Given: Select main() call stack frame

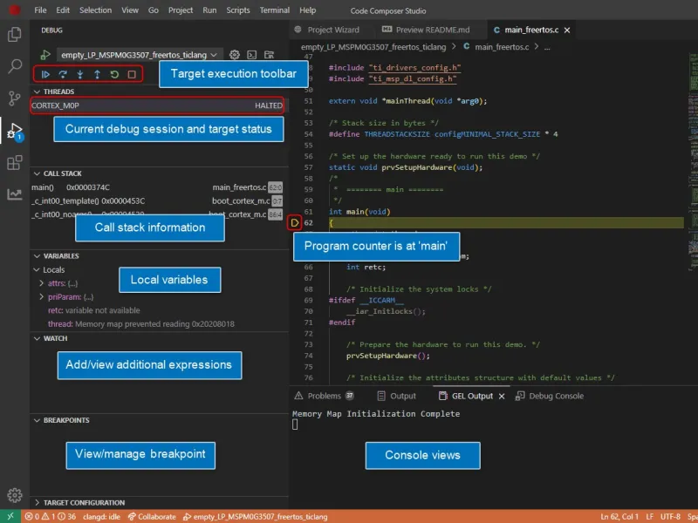Looking at the screenshot, I should pos(157,187).
